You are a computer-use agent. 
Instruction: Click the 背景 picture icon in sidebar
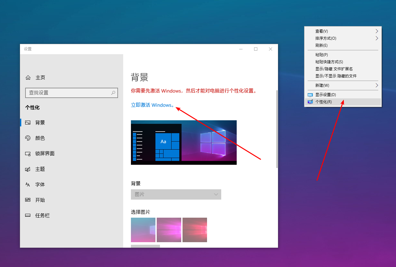[x=28, y=123]
